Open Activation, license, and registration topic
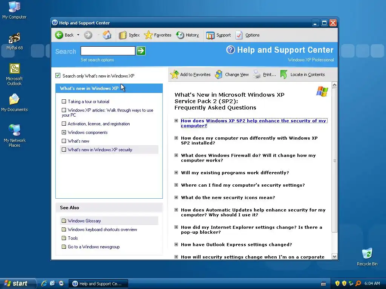Viewport: 386px width, 289px height. pyautogui.click(x=99, y=123)
